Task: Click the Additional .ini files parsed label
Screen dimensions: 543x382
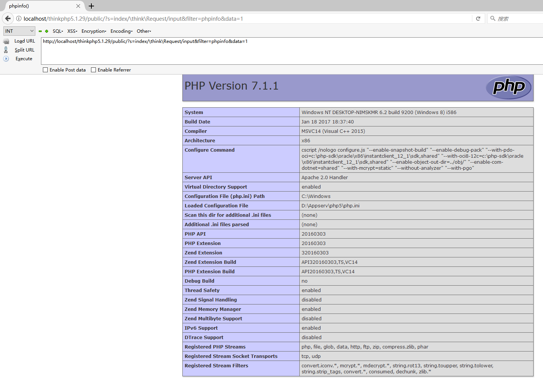Action: [x=217, y=224]
